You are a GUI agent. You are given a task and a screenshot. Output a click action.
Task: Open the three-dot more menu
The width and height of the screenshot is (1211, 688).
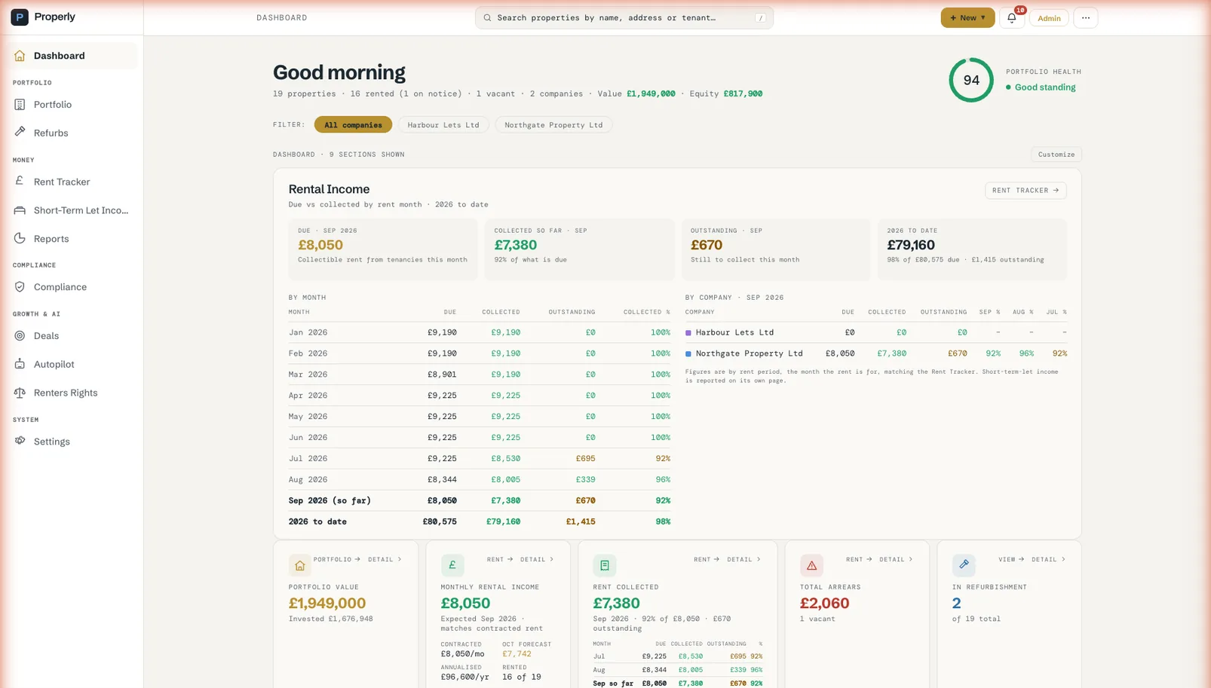coord(1086,17)
